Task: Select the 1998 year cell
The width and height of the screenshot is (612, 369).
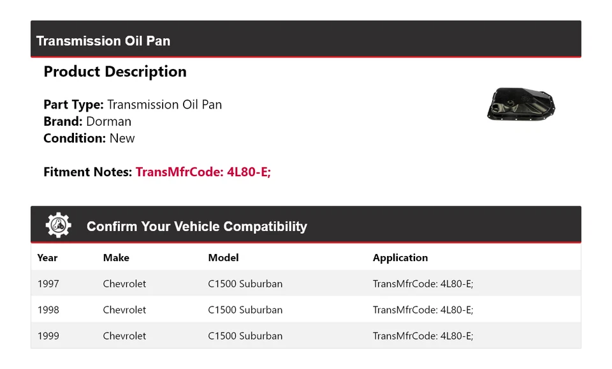Action: [x=48, y=310]
